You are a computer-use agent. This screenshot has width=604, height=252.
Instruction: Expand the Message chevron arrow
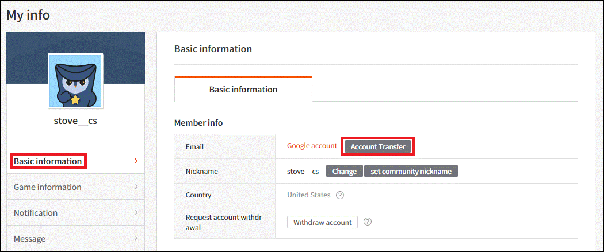(x=136, y=238)
